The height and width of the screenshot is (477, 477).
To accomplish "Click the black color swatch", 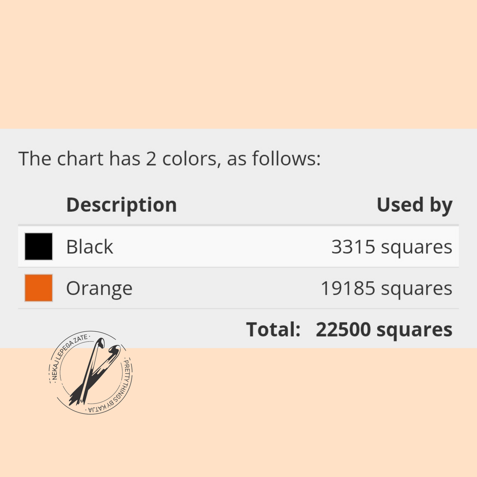I will pyautogui.click(x=39, y=246).
